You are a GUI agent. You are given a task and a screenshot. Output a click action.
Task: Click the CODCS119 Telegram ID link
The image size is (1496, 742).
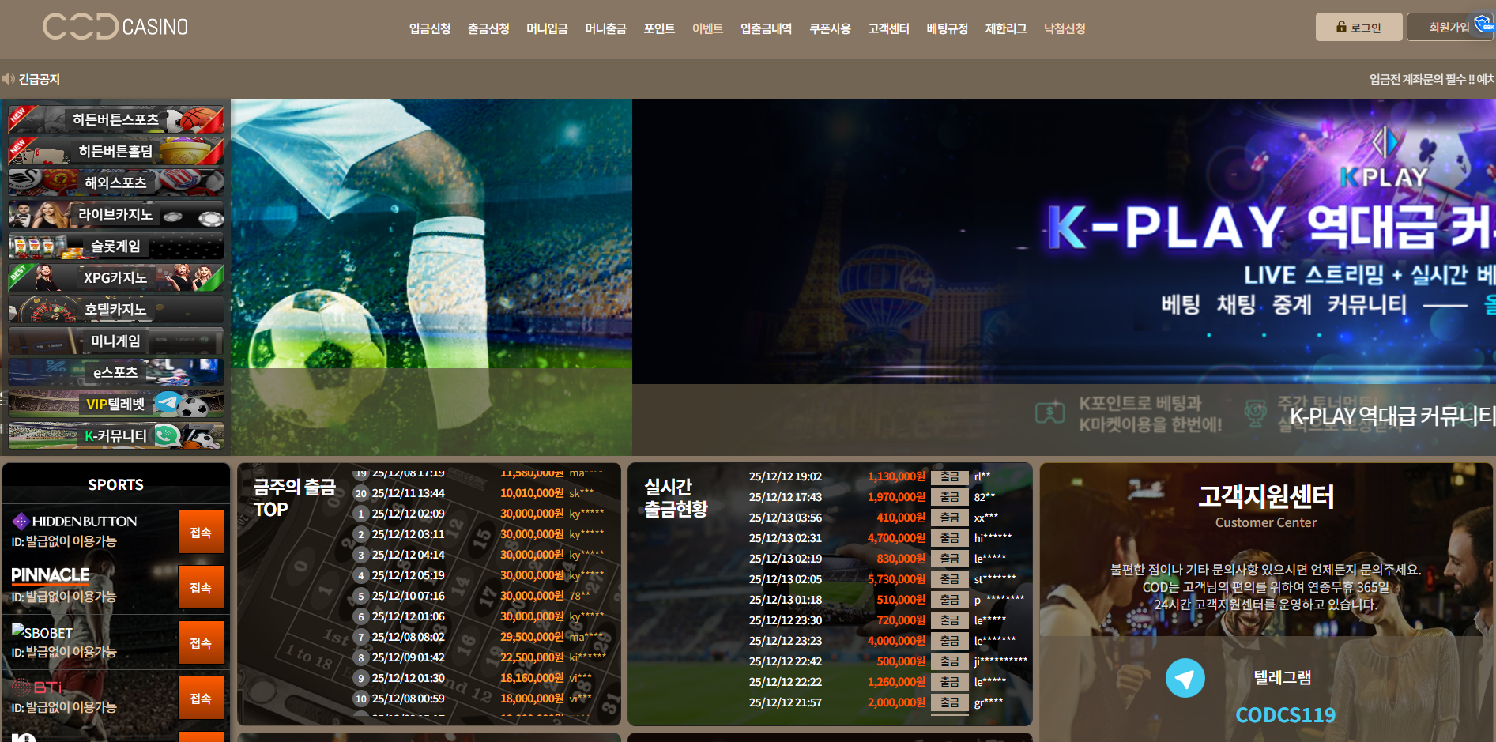1285,715
